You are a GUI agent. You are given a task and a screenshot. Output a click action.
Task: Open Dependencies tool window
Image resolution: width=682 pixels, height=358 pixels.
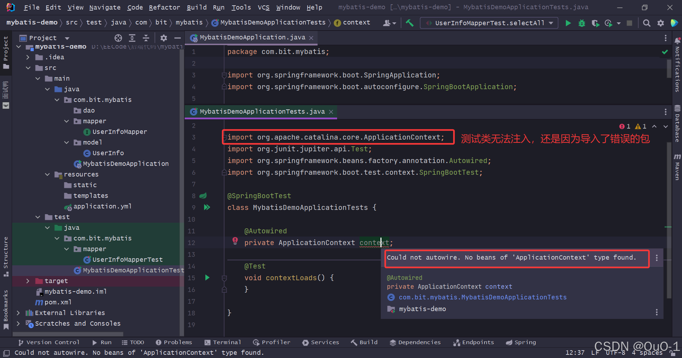(415, 342)
